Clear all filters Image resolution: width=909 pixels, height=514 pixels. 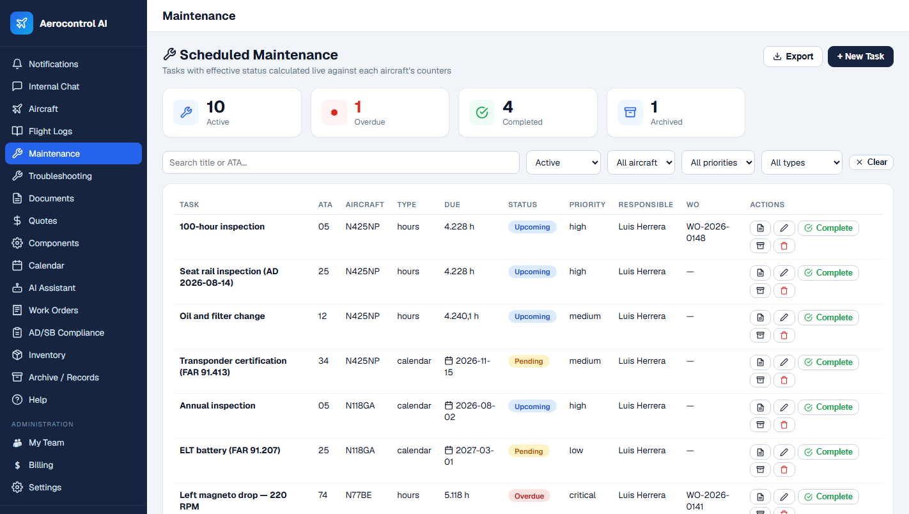[871, 162]
